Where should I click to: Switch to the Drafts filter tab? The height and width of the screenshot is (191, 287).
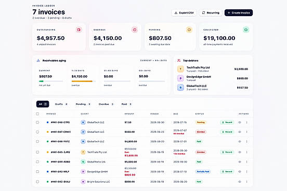61,104
